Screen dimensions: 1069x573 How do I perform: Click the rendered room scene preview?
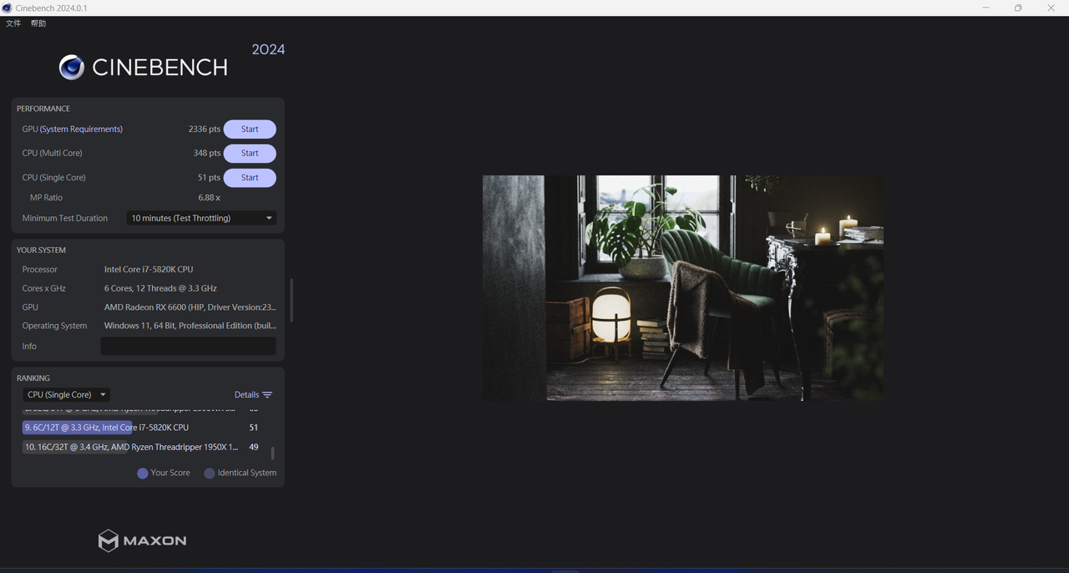682,288
